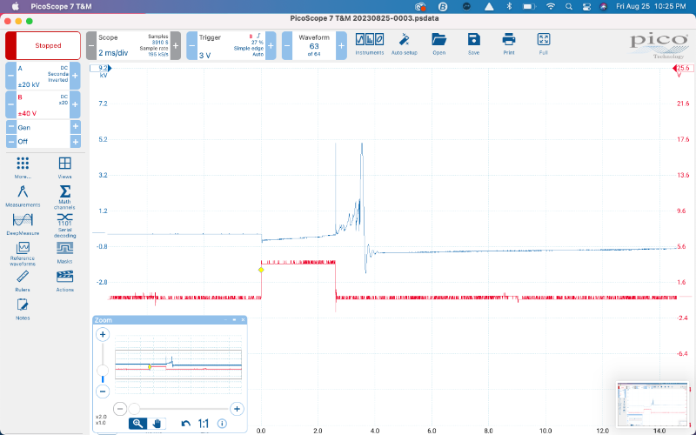The height and width of the screenshot is (435, 696).
Task: Click the Auto setup icon
Action: pyautogui.click(x=404, y=43)
